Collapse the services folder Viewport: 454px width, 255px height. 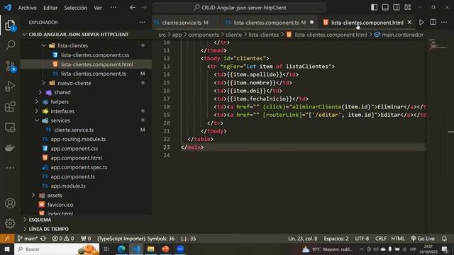[37, 120]
